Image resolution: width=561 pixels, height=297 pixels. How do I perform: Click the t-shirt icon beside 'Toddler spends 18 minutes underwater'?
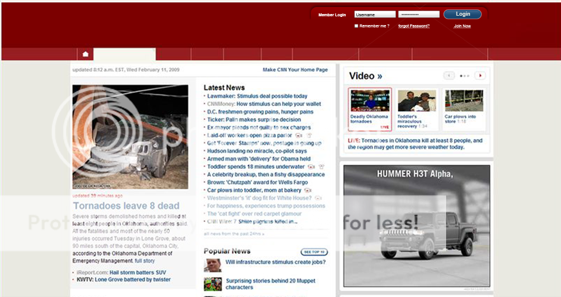coord(321,167)
